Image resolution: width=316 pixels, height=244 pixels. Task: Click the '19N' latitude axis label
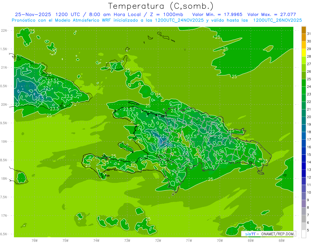[x=4, y=142]
